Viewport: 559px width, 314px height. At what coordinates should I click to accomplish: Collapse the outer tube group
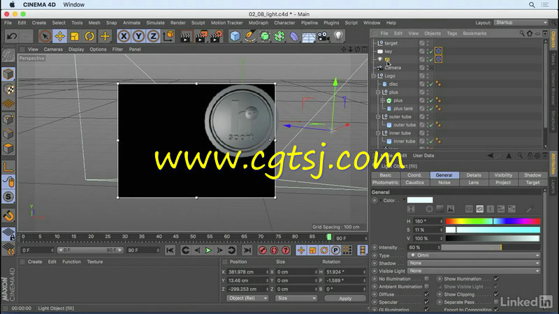click(378, 117)
